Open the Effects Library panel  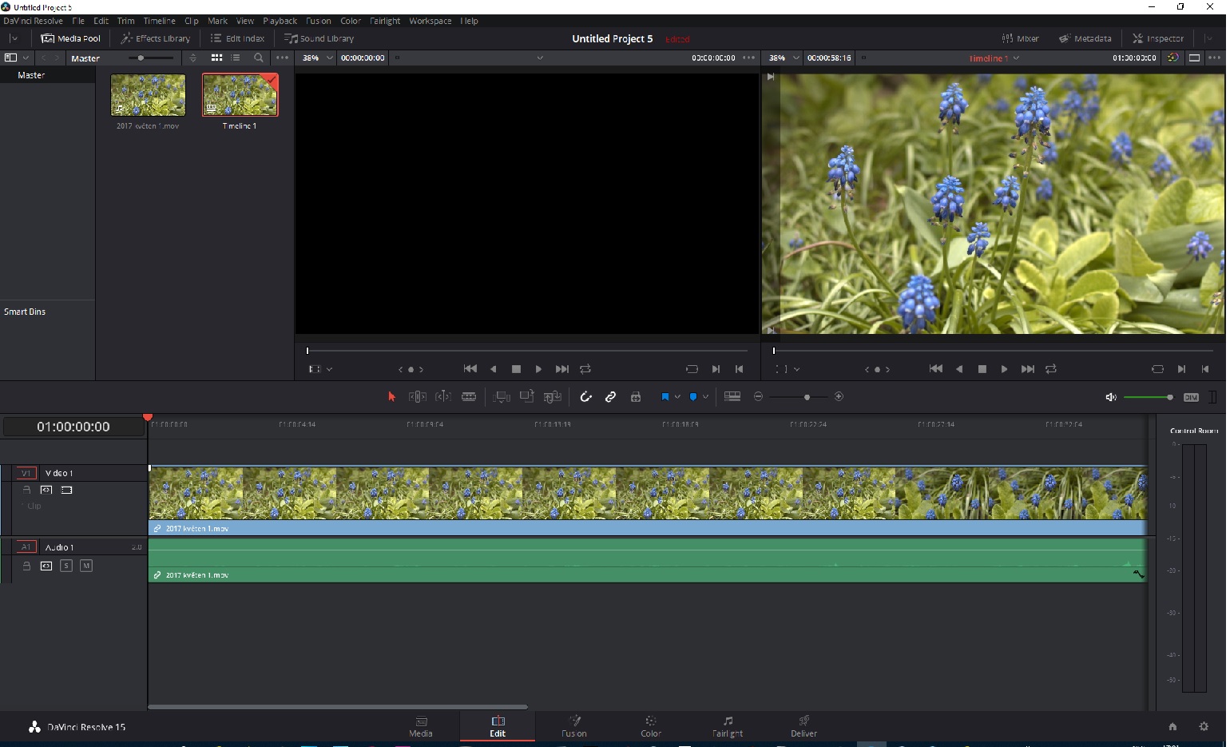coord(156,38)
